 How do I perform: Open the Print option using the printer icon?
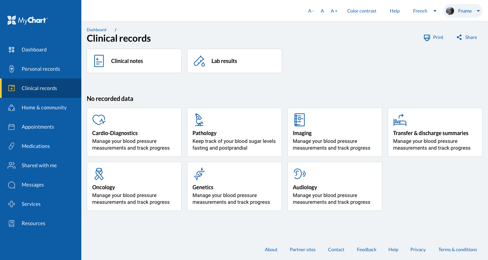[x=427, y=37]
